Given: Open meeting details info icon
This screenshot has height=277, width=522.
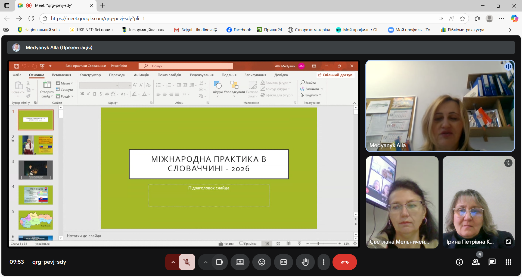Looking at the screenshot, I should (x=459, y=262).
